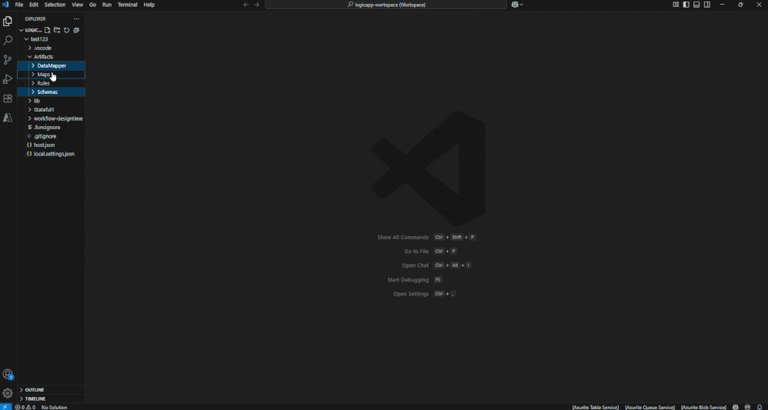The height and width of the screenshot is (410, 768).
Task: Expand the lib folder
Action: coord(51,101)
